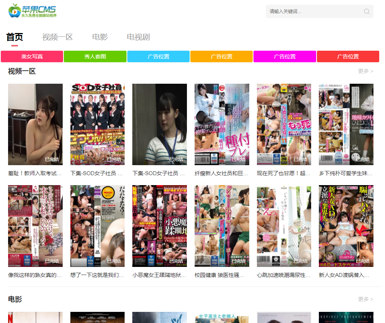Switch to the 视频一区 navigation tab
Image resolution: width=385 pixels, height=323 pixels.
tap(57, 37)
